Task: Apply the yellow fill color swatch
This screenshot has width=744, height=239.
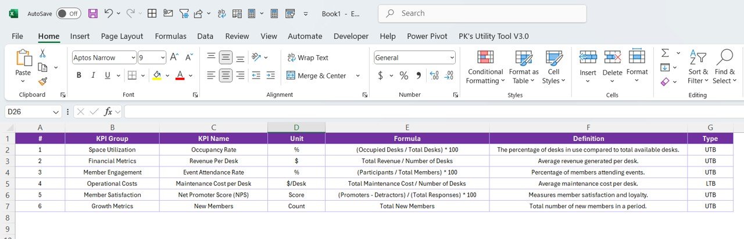Action: point(156,75)
